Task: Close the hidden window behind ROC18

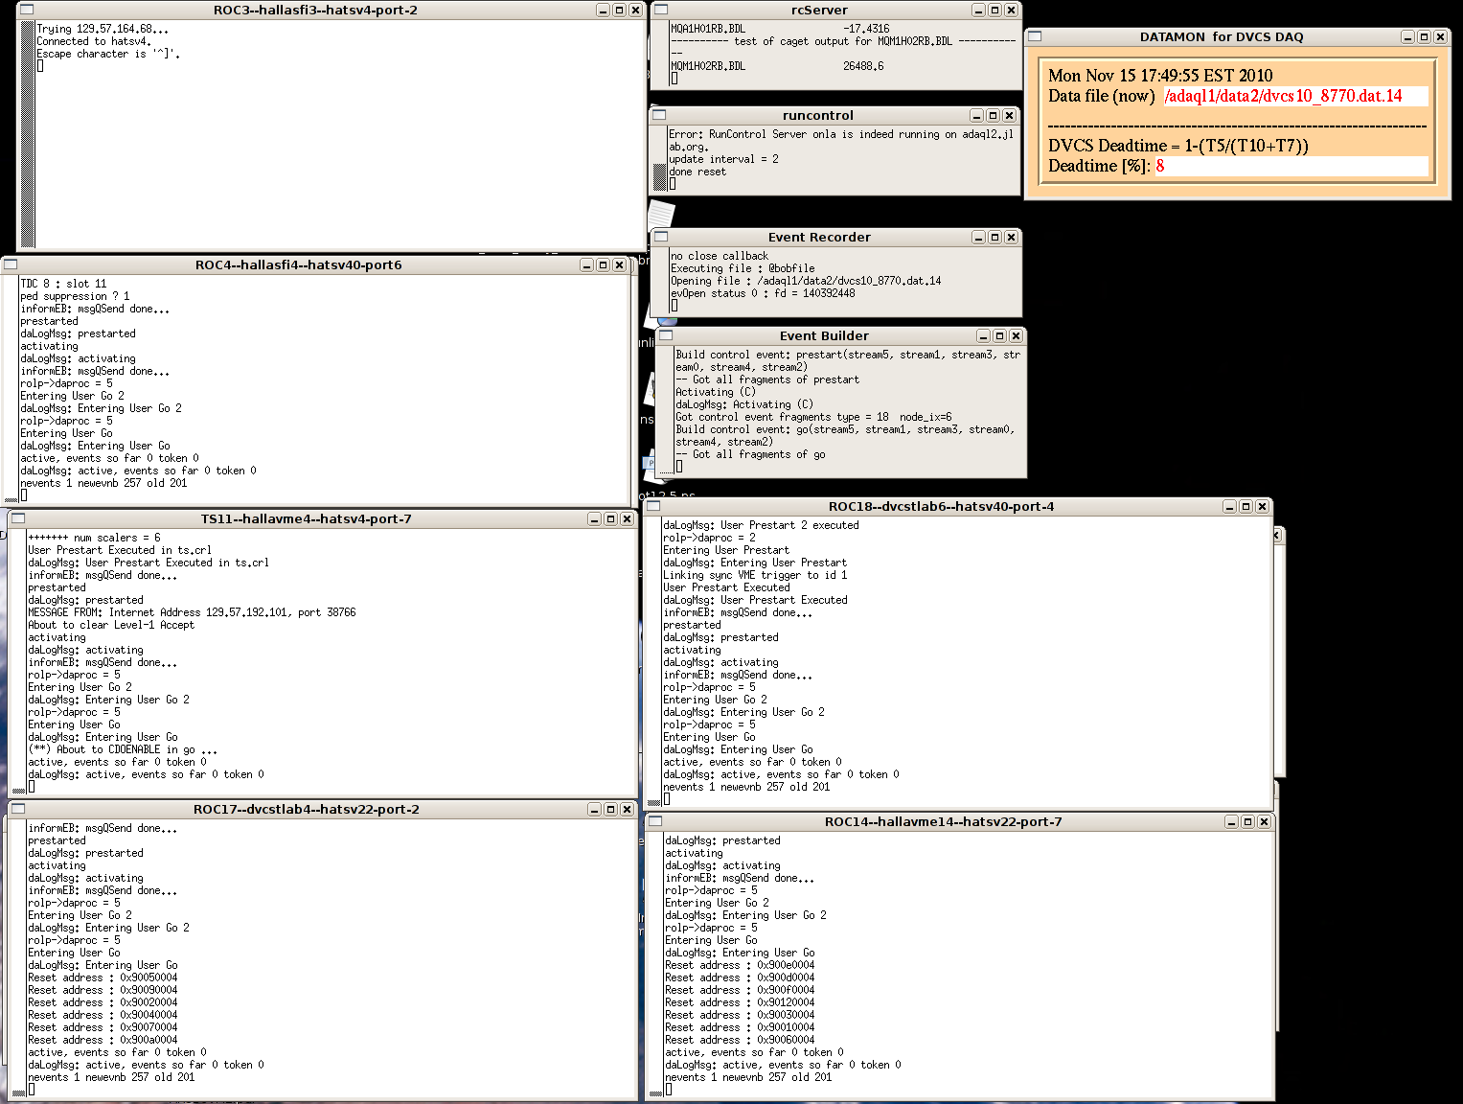Action: pos(1277,535)
